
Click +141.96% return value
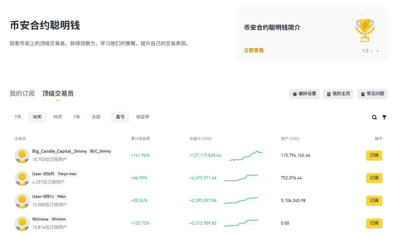[x=140, y=156]
